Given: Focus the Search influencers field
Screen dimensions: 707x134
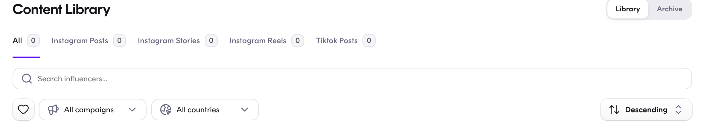Looking at the screenshot, I should click(352, 79).
